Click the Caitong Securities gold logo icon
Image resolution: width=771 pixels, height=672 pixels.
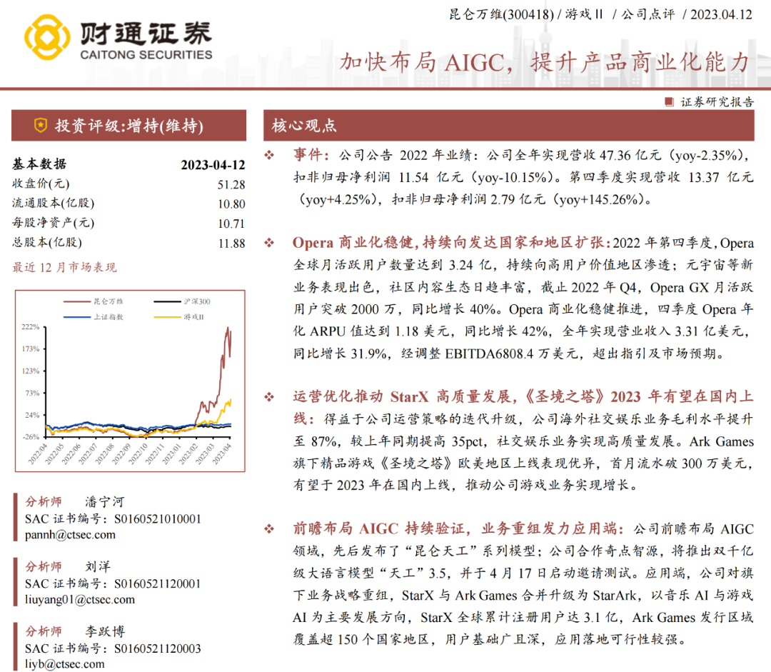click(46, 37)
